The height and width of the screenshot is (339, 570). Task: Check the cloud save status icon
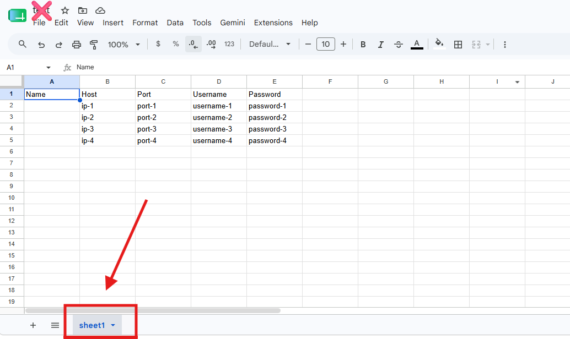point(100,10)
